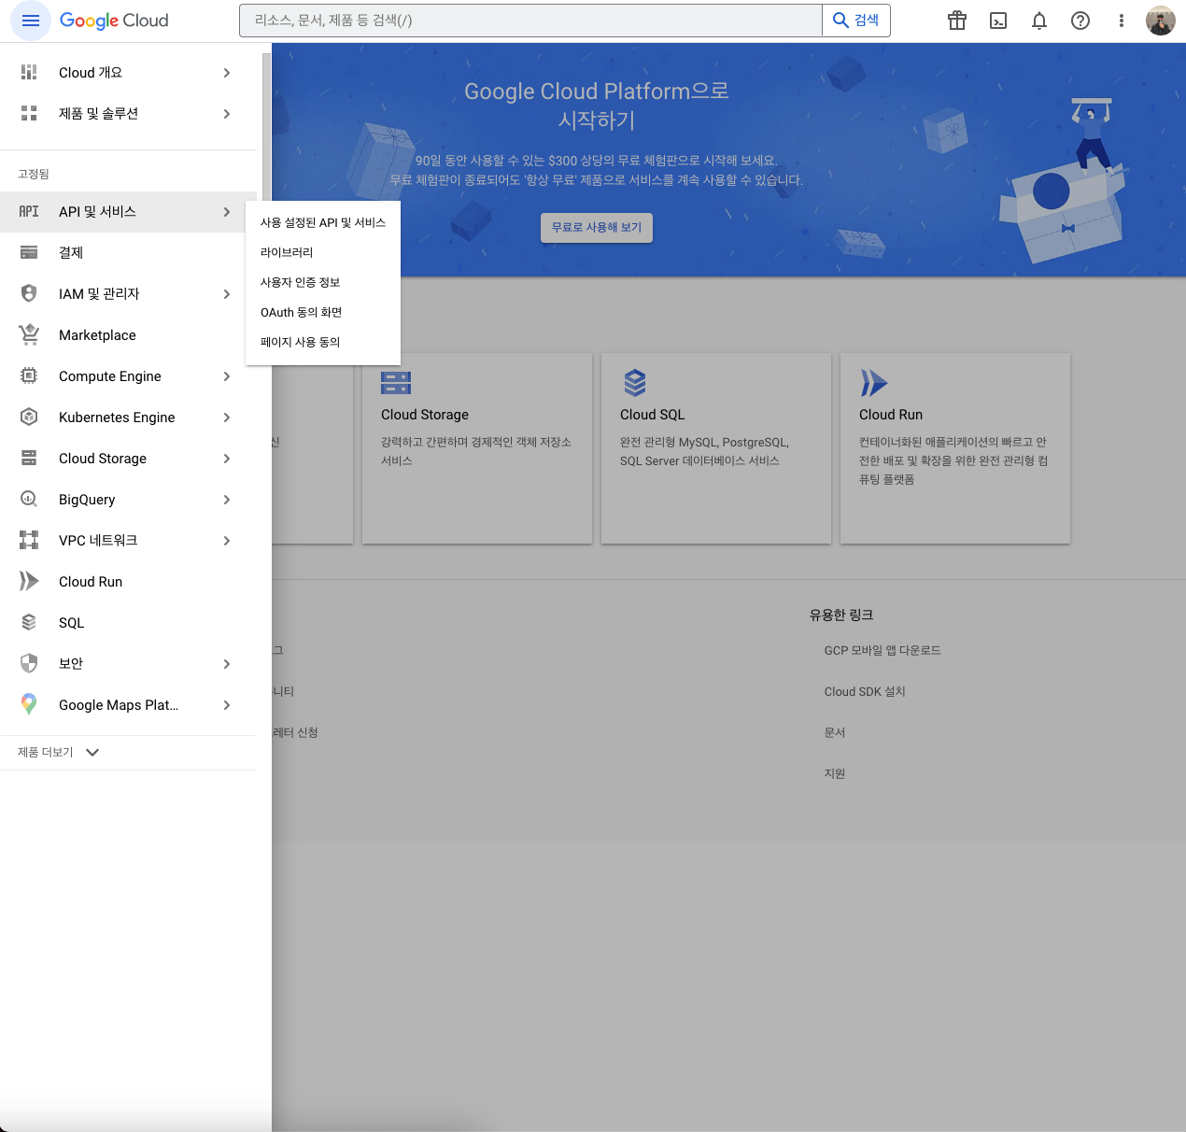Image resolution: width=1186 pixels, height=1132 pixels.
Task: Open the help question mark icon
Action: (1080, 21)
